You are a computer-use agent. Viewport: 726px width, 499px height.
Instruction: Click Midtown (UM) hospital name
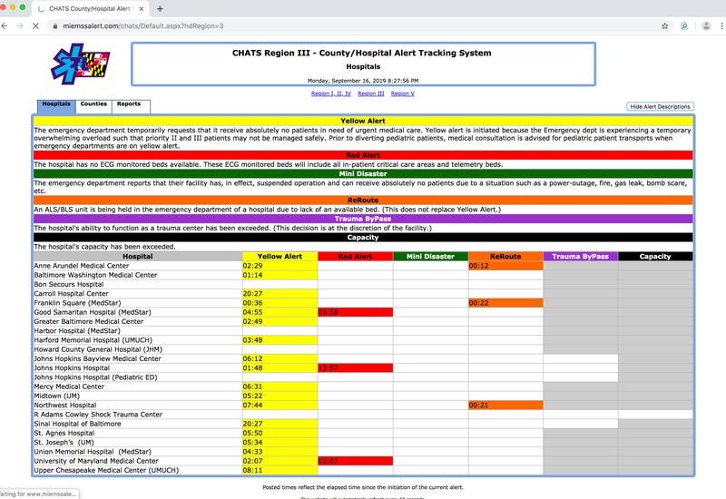pos(56,396)
